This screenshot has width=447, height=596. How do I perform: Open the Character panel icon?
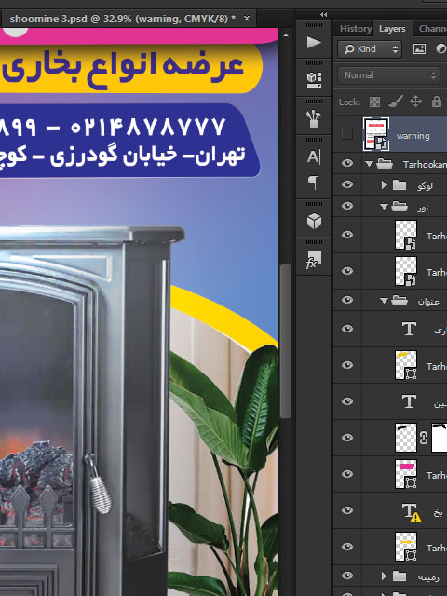(x=314, y=156)
